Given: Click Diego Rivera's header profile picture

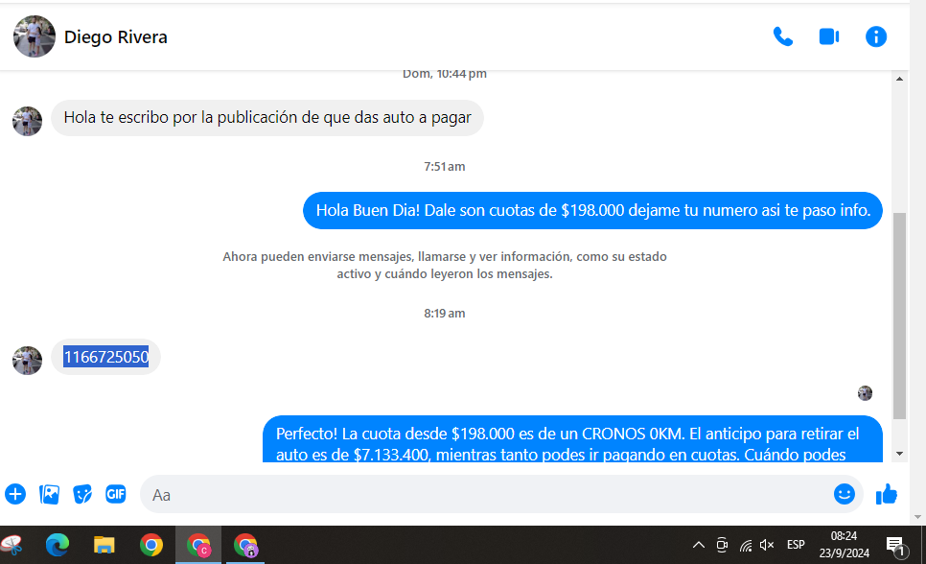Looking at the screenshot, I should (35, 37).
